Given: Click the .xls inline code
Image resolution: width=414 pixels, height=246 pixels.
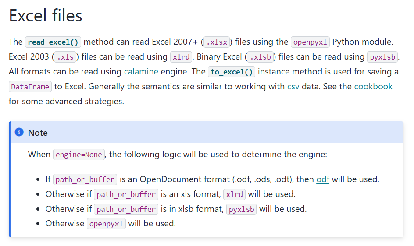Looking at the screenshot, I should coord(65,57).
